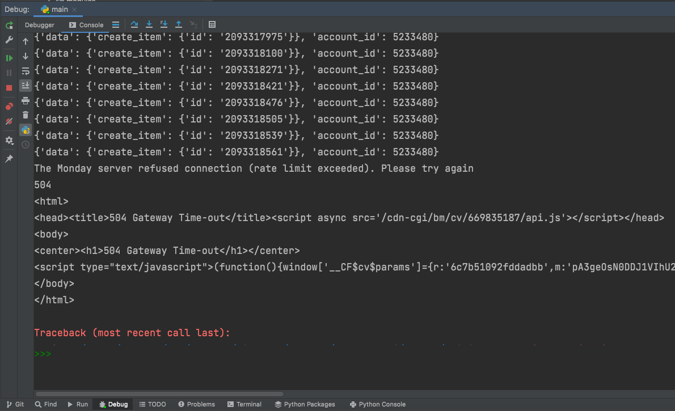Print the console output
Screen dimensions: 675x411
click(x=26, y=101)
